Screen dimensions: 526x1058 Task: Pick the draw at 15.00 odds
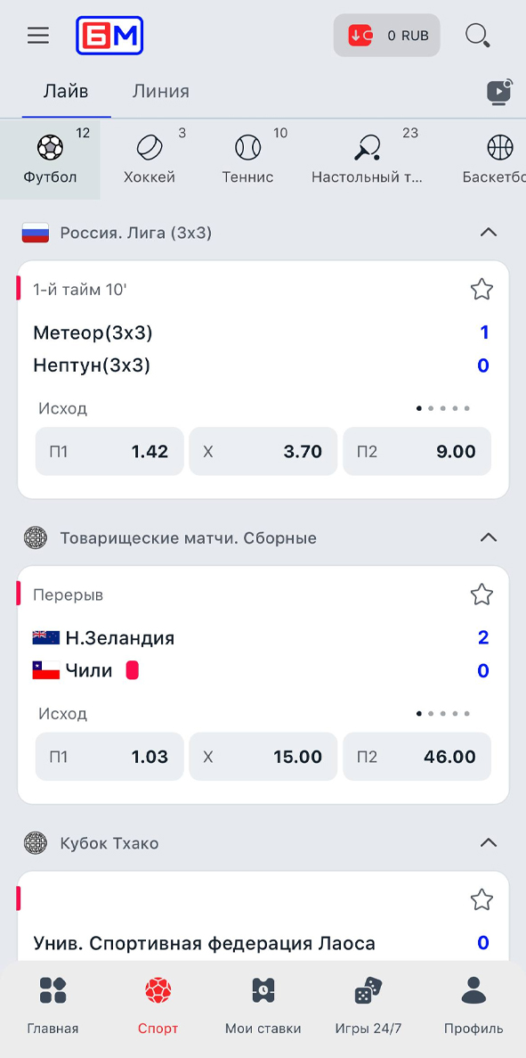click(263, 756)
